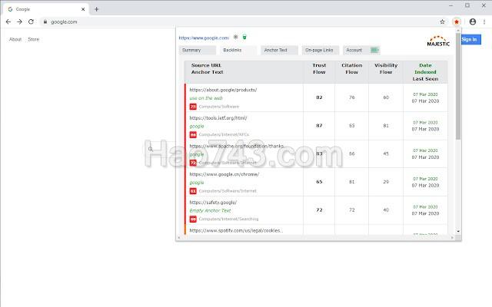Click the Trust Flow value 82
Viewport: 492px width, 307px height.
coord(319,97)
